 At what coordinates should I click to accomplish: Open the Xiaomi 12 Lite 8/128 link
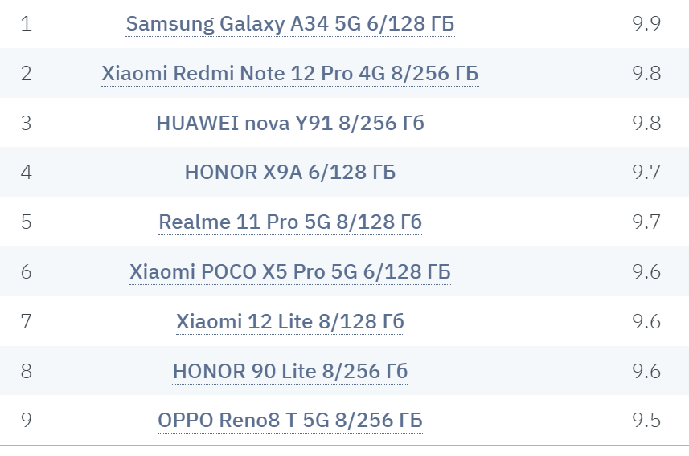[290, 321]
